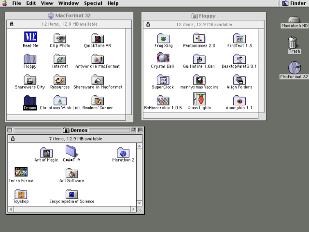Open the Finder application menu

coord(294,3)
